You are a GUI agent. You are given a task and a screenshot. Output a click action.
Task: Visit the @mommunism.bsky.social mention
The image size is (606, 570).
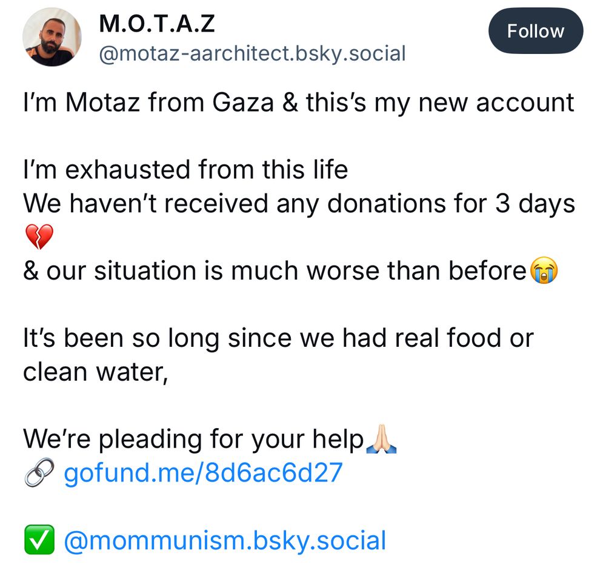tap(225, 540)
